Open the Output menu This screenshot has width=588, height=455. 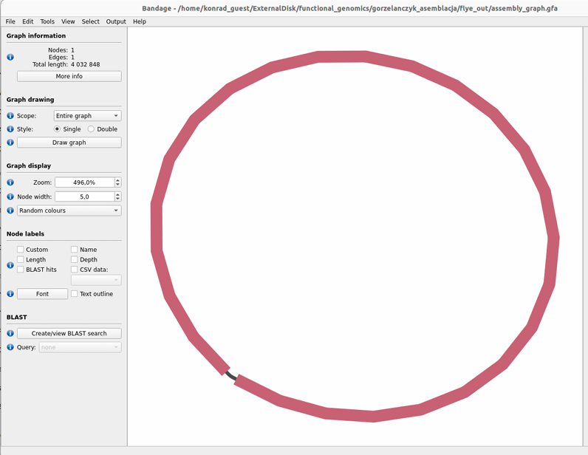pyautogui.click(x=116, y=21)
